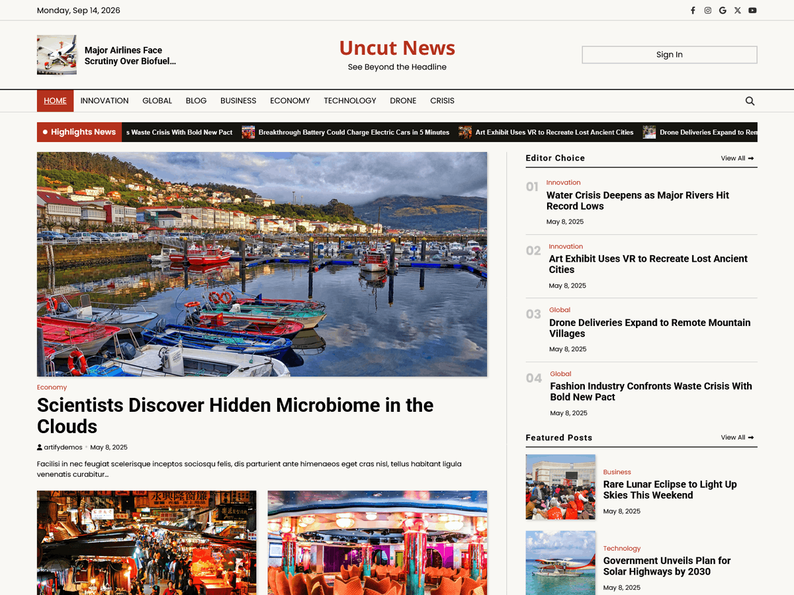Click View All next to Editor Choice

(737, 158)
